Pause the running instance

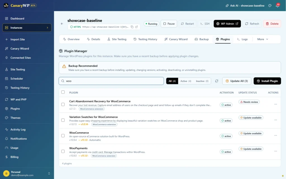(x=169, y=23)
